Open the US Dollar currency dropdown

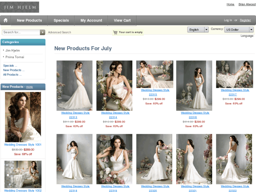(239, 30)
